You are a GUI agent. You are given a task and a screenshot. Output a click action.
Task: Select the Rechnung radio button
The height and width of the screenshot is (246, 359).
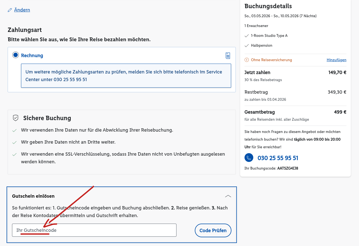16,55
